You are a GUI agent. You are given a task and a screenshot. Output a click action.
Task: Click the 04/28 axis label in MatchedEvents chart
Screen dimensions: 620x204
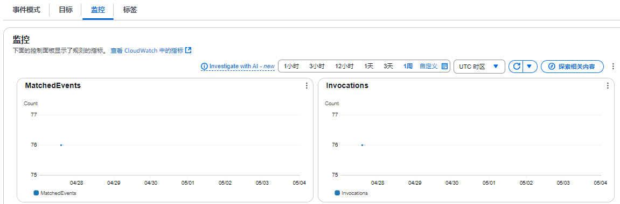pyautogui.click(x=76, y=183)
